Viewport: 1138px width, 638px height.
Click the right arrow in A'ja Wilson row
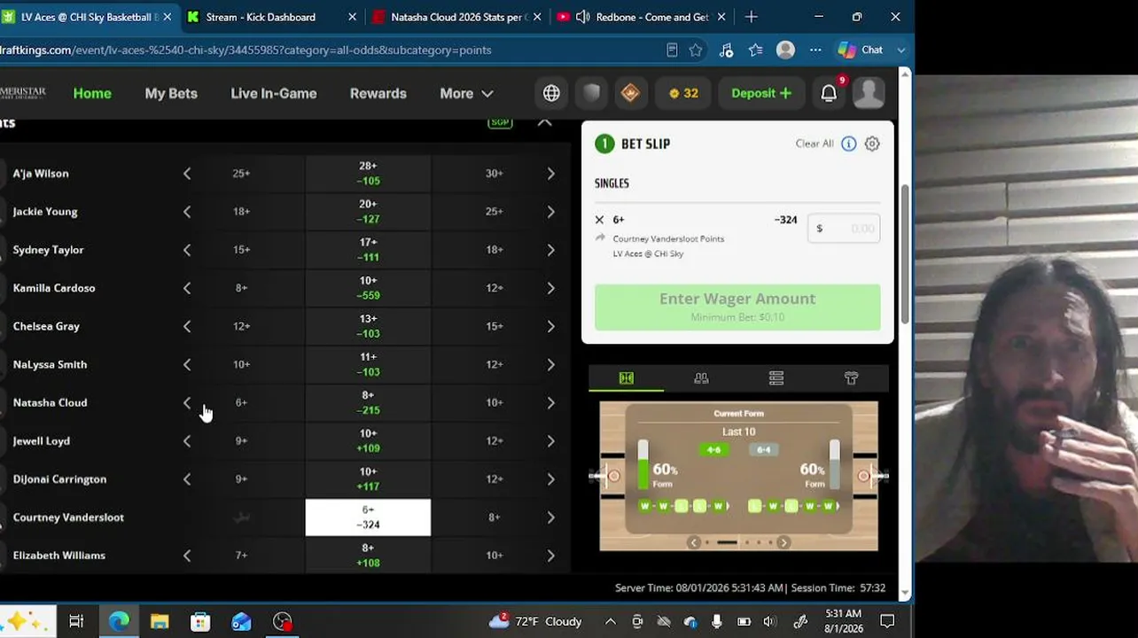click(550, 174)
